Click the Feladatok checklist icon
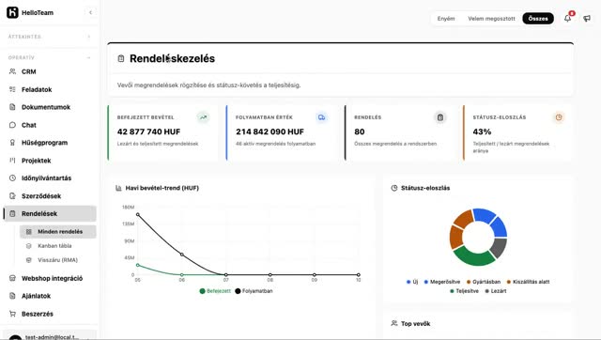The image size is (601, 340). (x=12, y=89)
